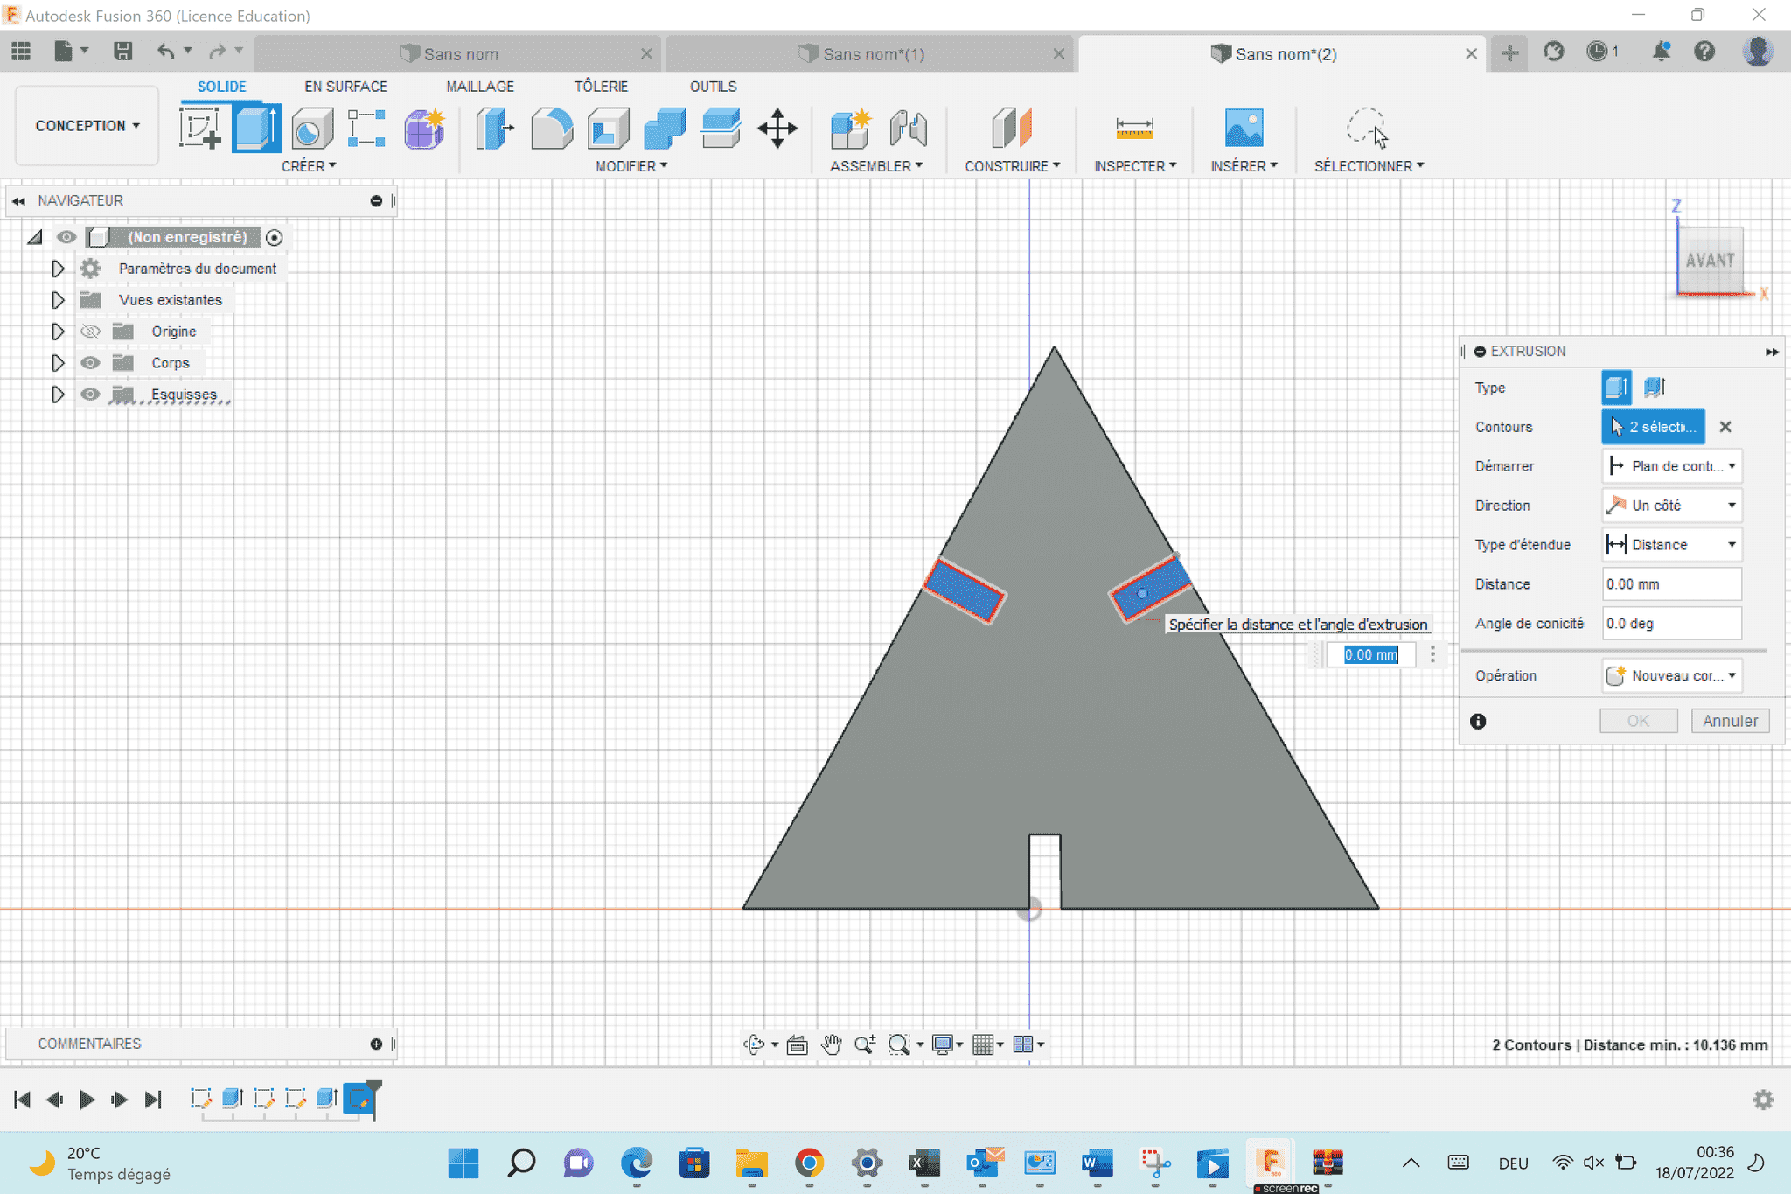
Task: Click the Create Form purple icon
Action: pos(424,129)
